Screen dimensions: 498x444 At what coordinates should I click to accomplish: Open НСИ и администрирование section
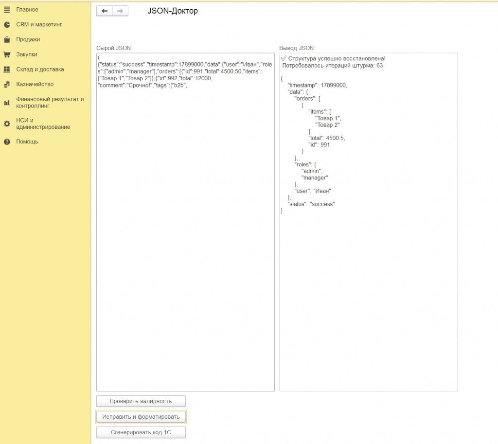point(43,124)
